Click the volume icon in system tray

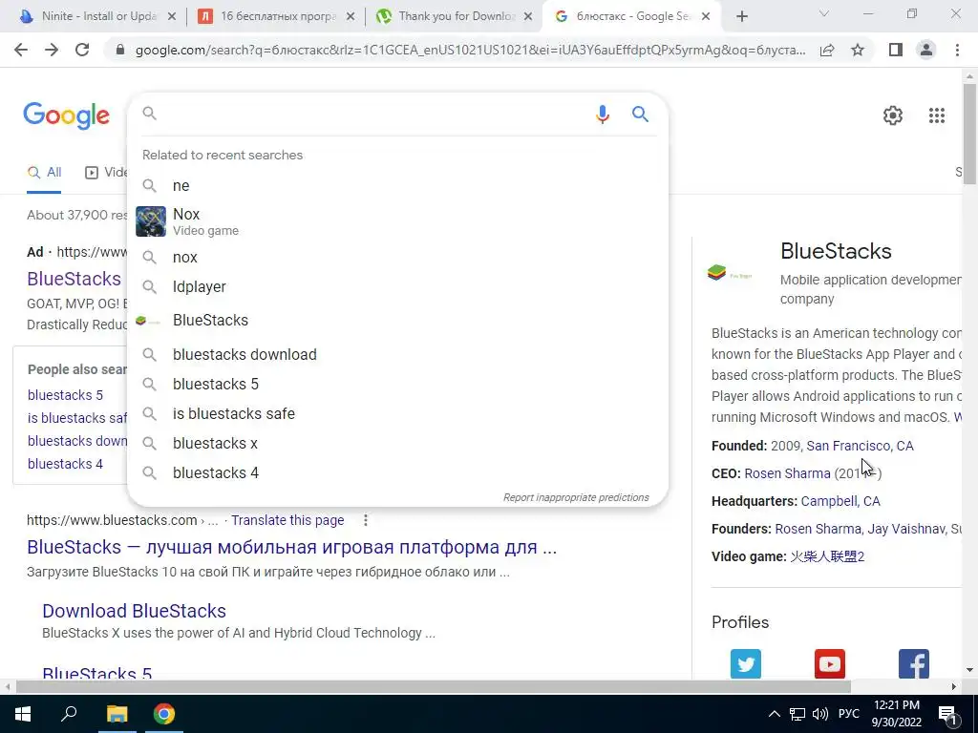pyautogui.click(x=820, y=714)
